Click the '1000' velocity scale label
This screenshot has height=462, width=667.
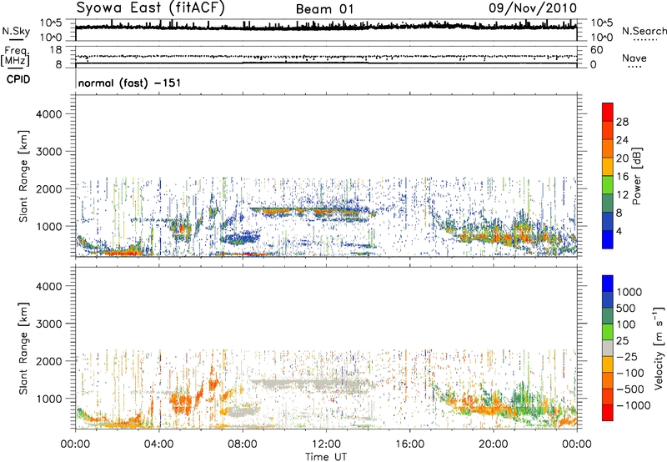coord(629,292)
